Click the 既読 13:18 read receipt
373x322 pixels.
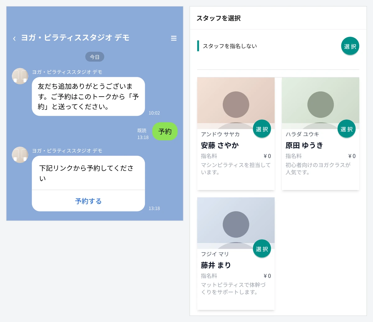click(143, 134)
